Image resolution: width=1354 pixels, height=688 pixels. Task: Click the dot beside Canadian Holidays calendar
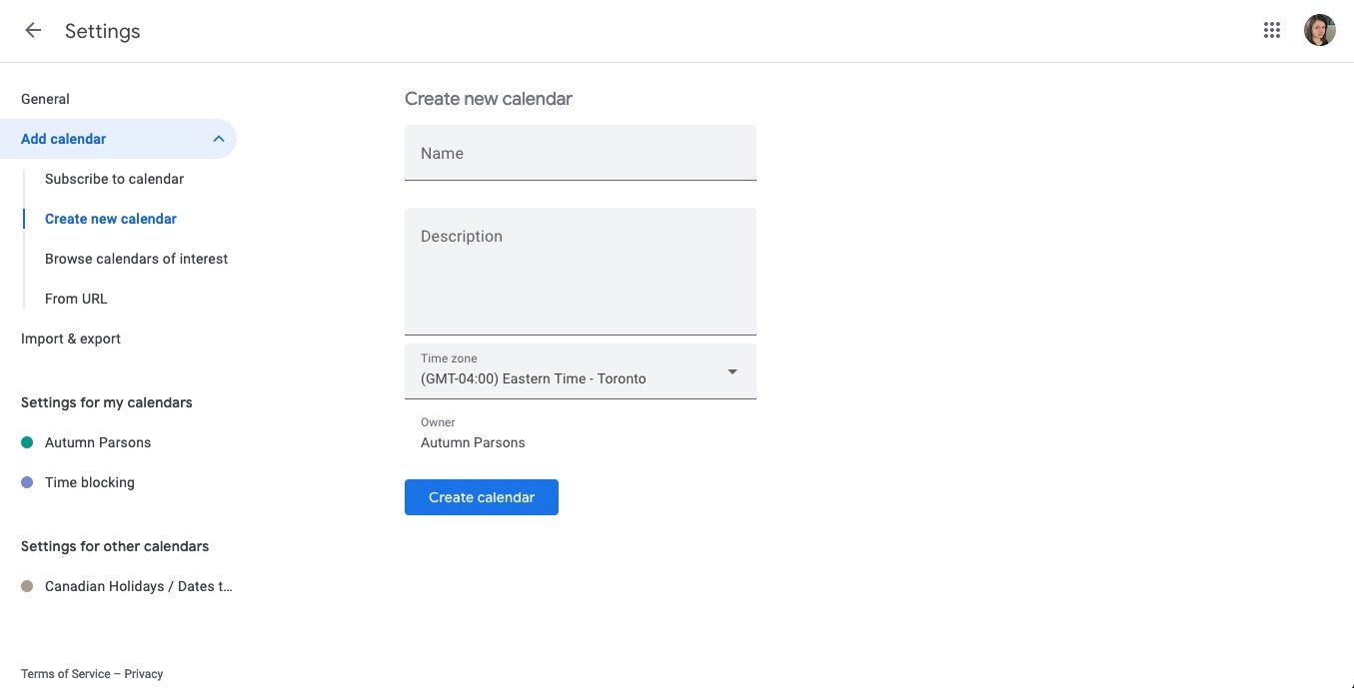pyautogui.click(x=25, y=586)
